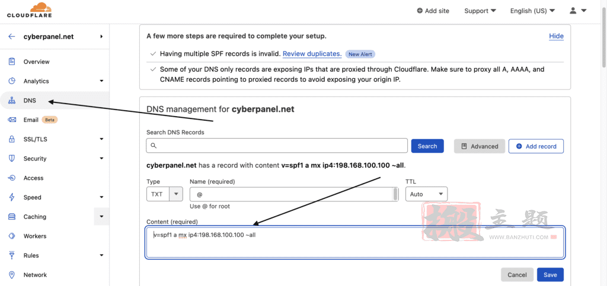Expand the SSL/TLS submenu arrow
Screen dimensions: 607x286
coord(101,139)
